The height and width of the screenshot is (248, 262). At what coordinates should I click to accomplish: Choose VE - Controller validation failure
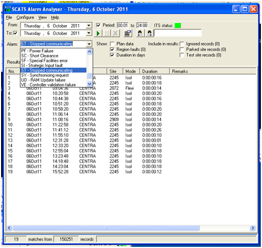(x=53, y=85)
